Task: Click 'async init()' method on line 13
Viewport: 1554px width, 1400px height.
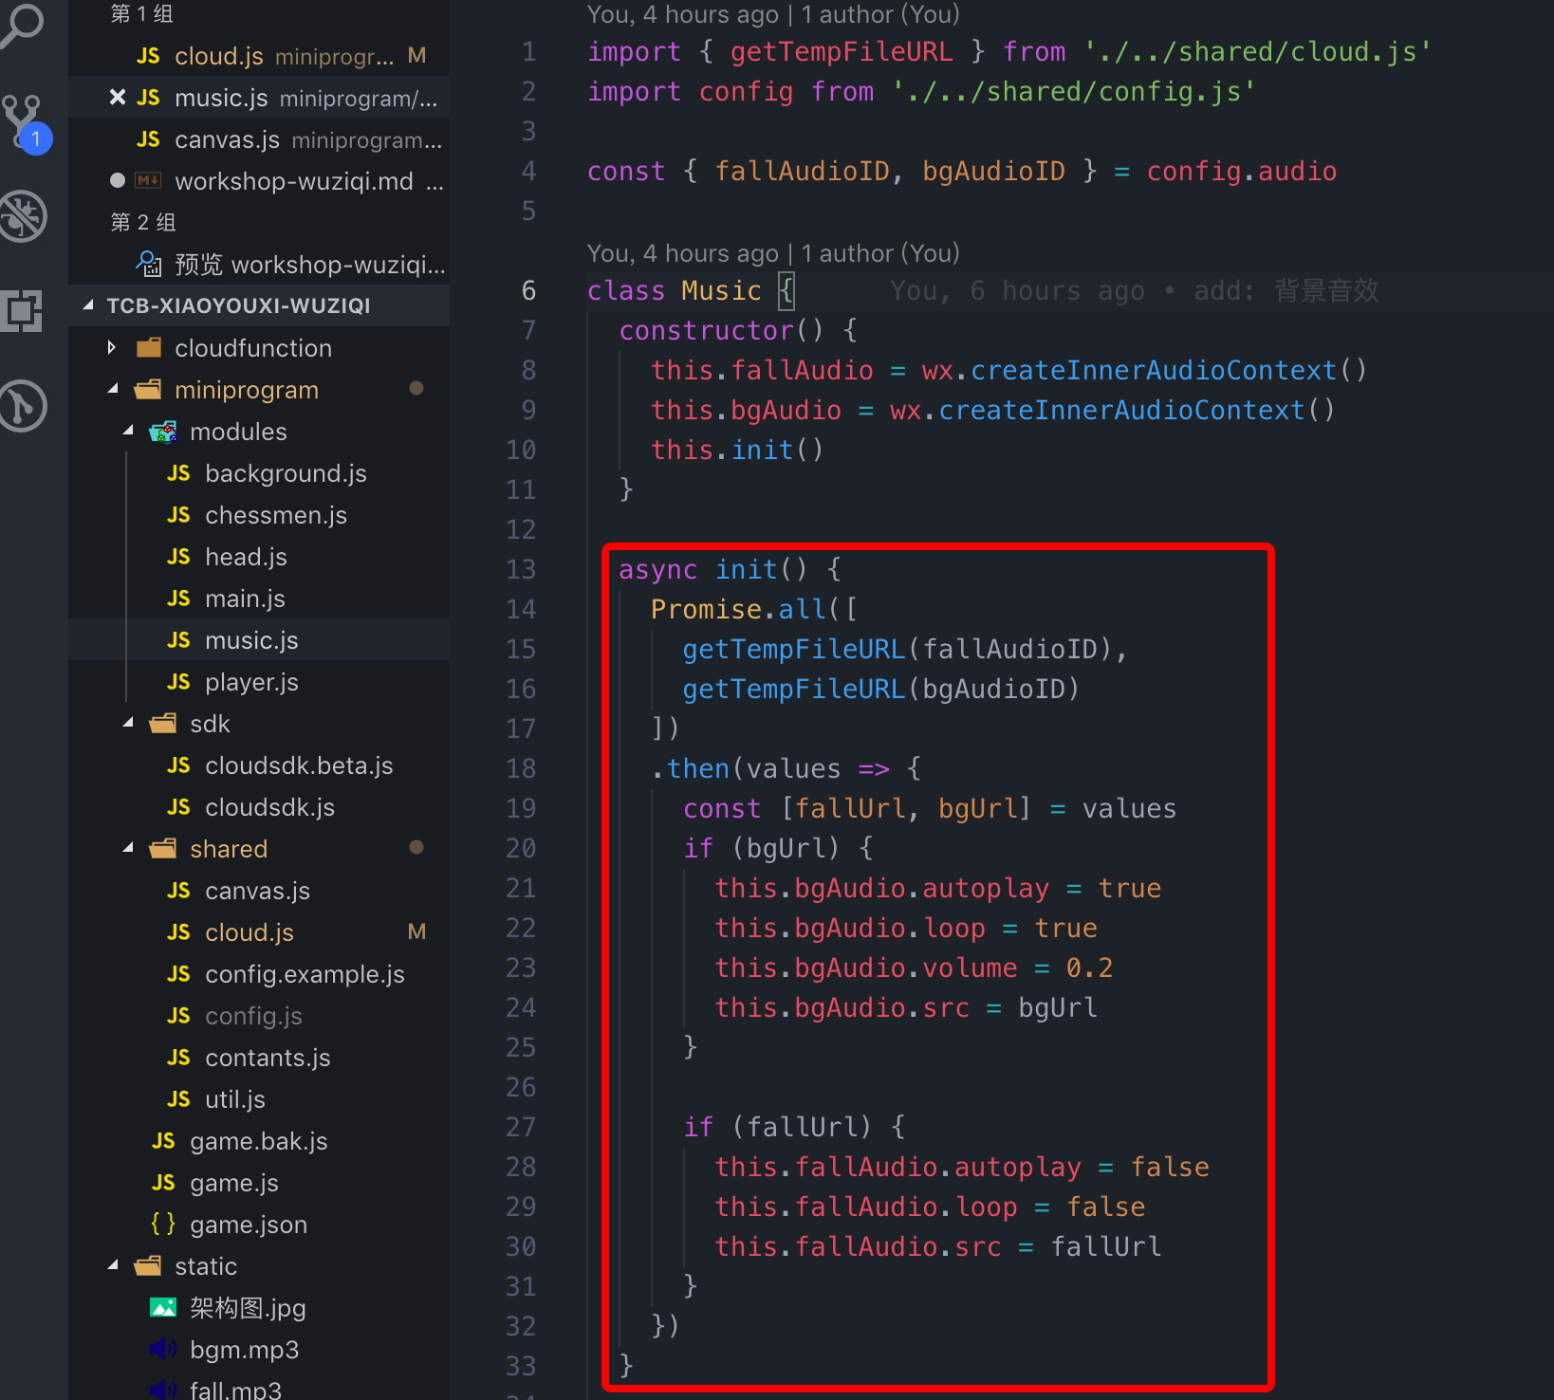Action: click(713, 569)
